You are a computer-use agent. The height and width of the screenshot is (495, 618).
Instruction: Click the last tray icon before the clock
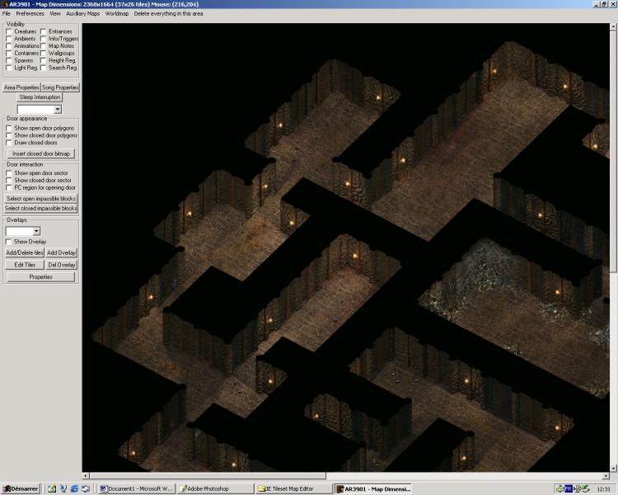tap(585, 488)
